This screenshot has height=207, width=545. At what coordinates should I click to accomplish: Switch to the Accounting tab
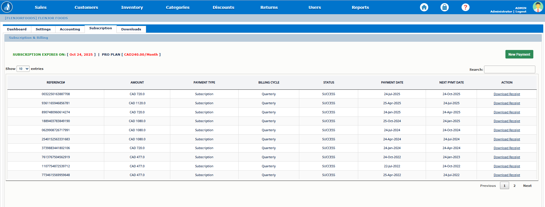(x=70, y=29)
